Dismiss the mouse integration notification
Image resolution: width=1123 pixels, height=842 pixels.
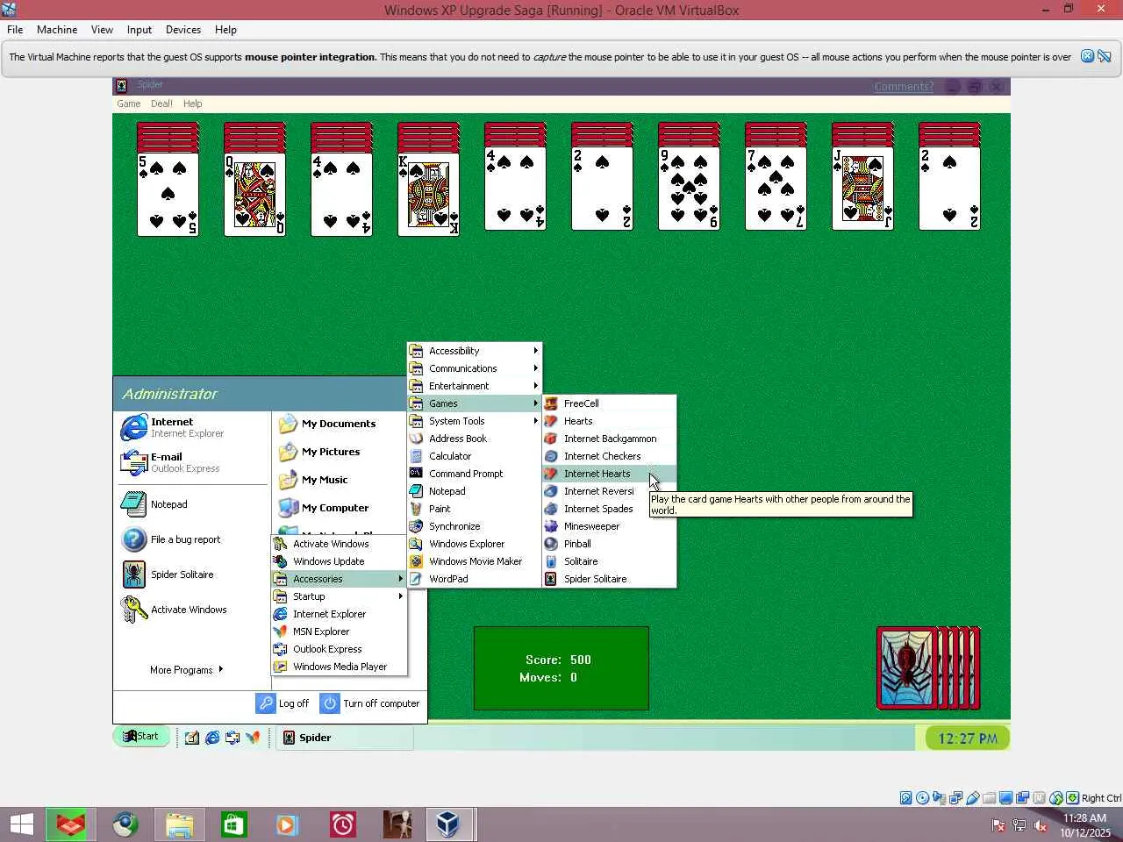click(x=1087, y=57)
